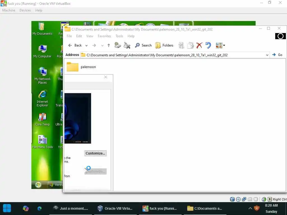Click the VirtualBox network status icon
Screen dimensions: 287x215
pyautogui.click(x=244, y=199)
